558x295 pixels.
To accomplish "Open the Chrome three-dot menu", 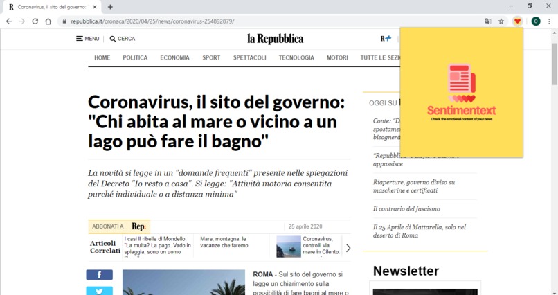I will click(x=550, y=21).
